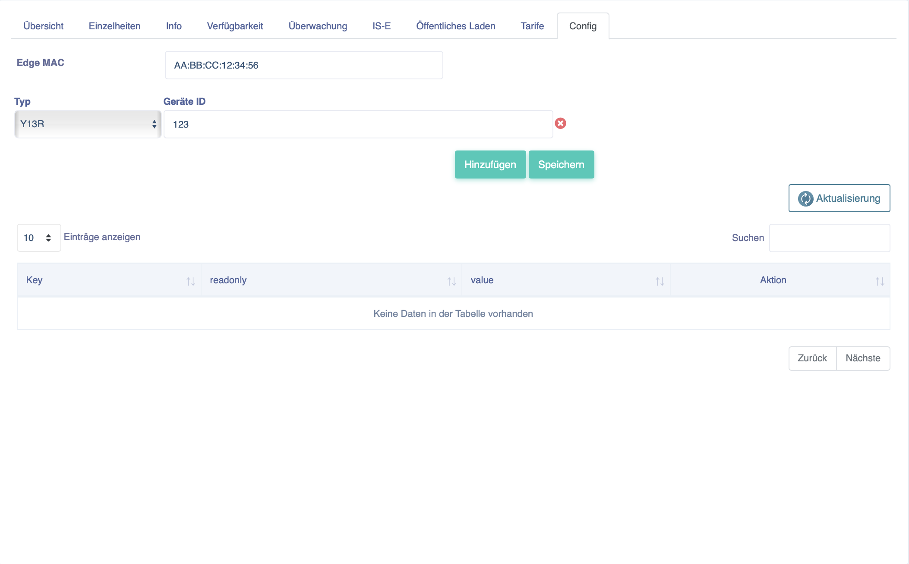
Task: Select the IS-E tab
Action: 382,26
